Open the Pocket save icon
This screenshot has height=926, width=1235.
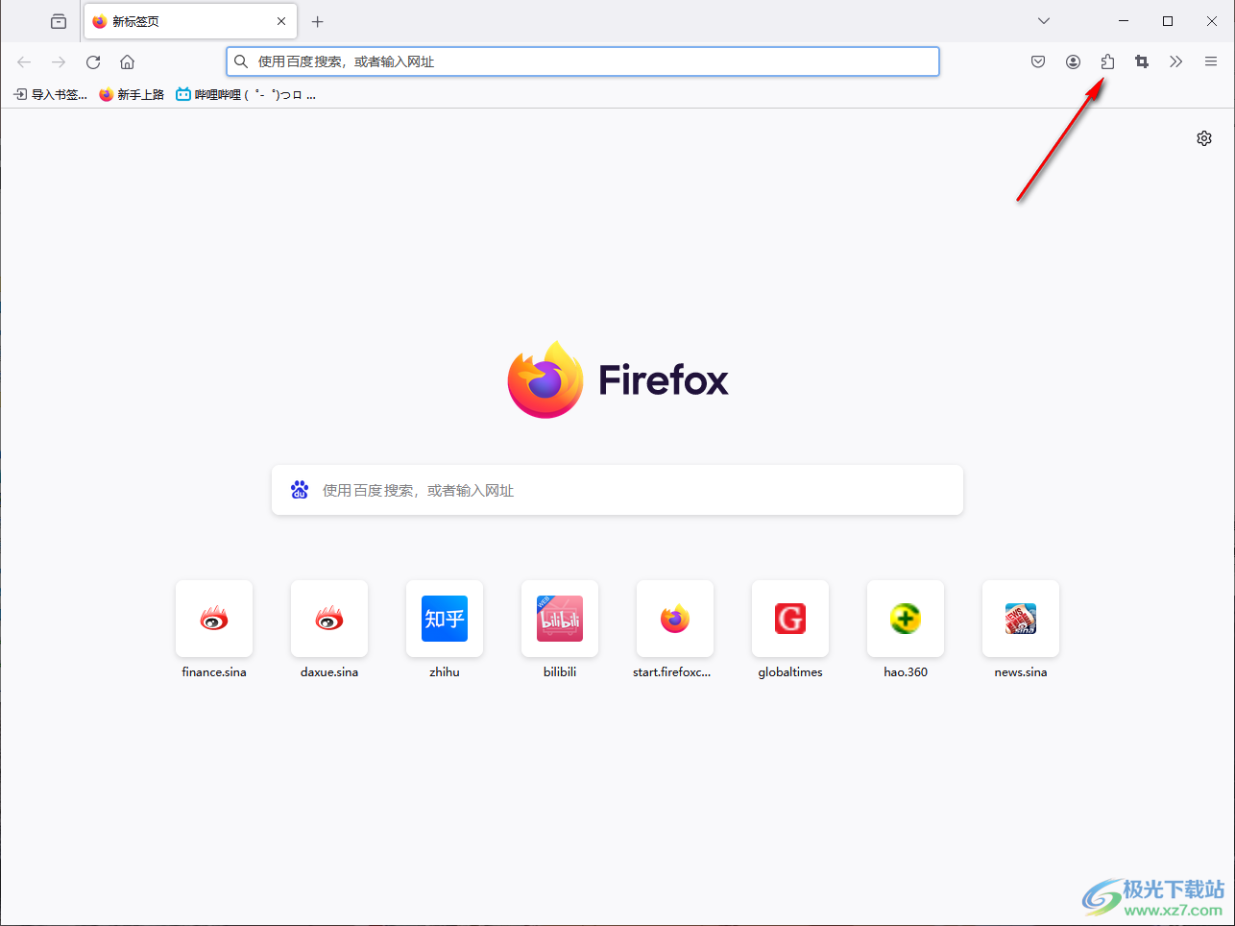coord(1038,61)
